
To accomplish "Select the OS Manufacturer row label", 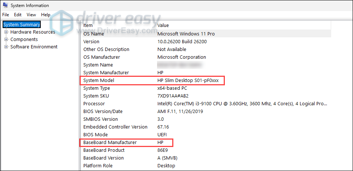I will [101, 57].
